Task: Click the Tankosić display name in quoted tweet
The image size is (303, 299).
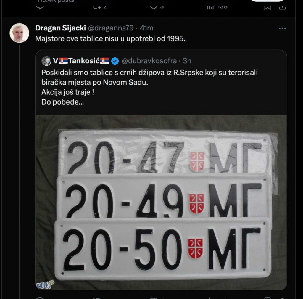Action: click(81, 61)
